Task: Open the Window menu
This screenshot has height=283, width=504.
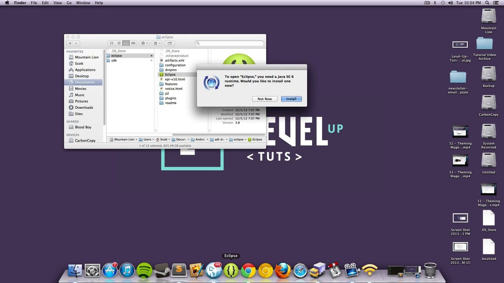Action: point(83,3)
